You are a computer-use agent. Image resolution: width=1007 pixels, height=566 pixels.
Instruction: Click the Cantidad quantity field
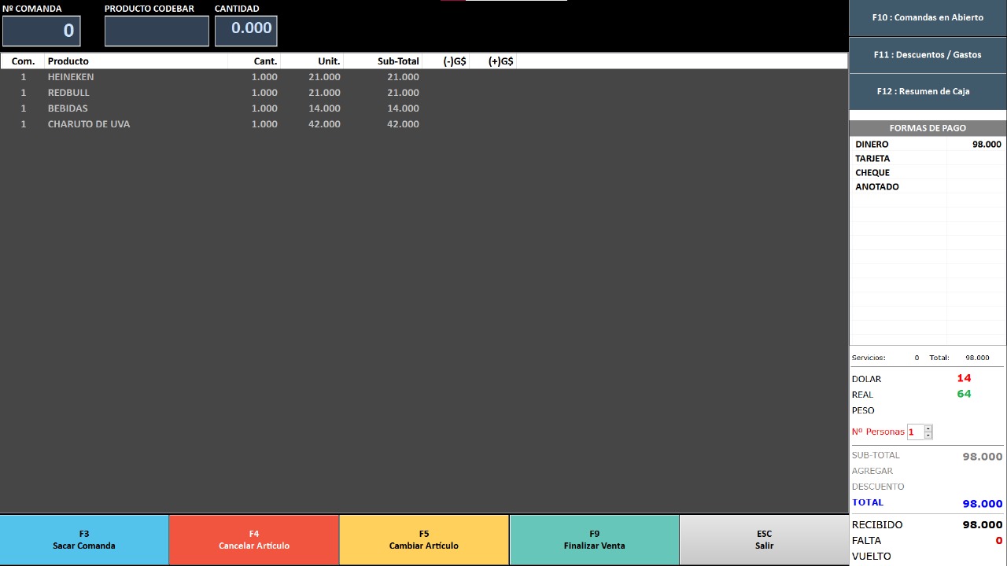pyautogui.click(x=245, y=31)
